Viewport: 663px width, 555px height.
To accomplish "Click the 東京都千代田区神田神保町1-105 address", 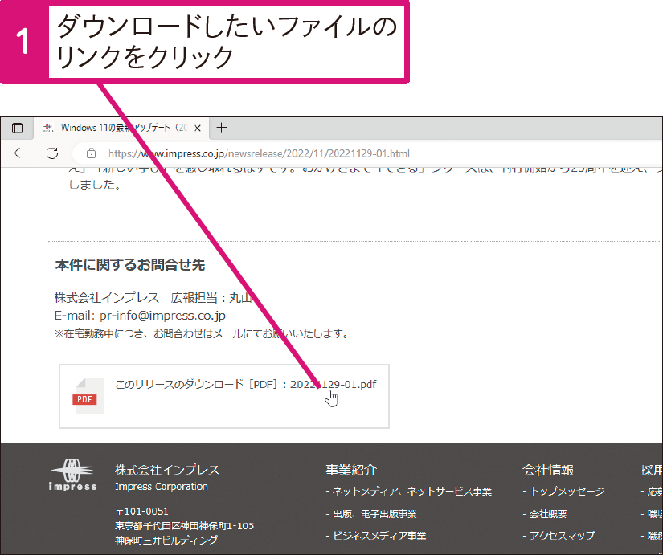I will [x=184, y=526].
